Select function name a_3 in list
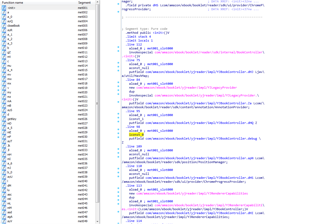The image size is (326, 224). point(10,43)
